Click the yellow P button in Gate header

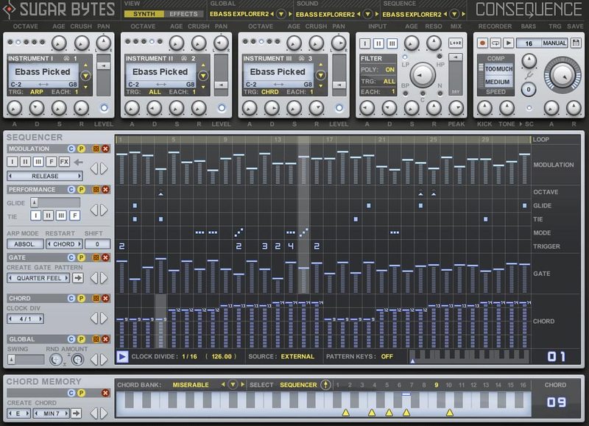pos(82,258)
